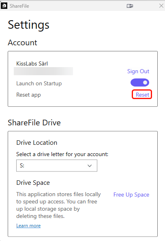Click the display toggle icon in title bar

[130, 6]
